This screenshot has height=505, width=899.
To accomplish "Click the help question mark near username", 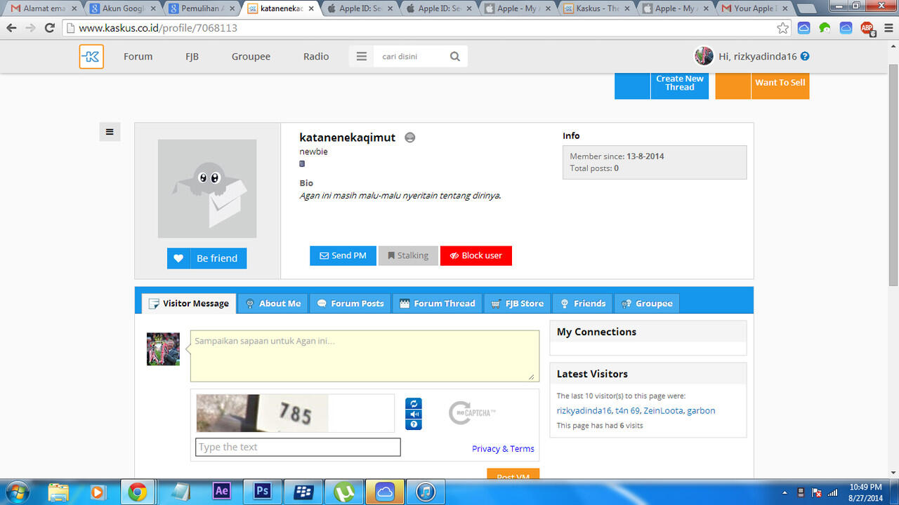I will tap(805, 56).
